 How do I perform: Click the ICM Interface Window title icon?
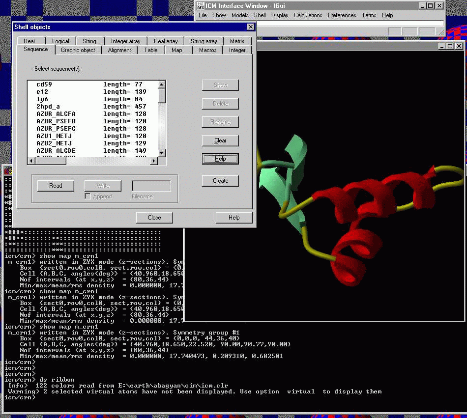coord(200,6)
